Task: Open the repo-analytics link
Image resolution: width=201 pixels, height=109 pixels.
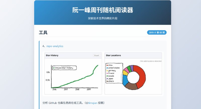Action: coord(55,46)
